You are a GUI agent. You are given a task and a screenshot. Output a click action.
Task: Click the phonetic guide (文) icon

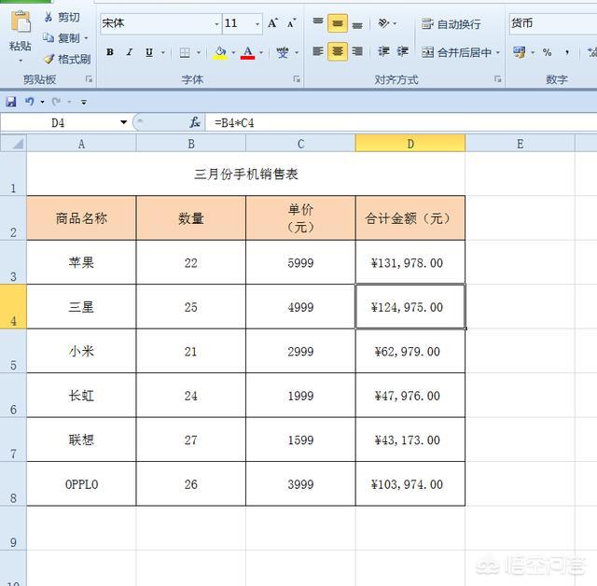pos(283,52)
